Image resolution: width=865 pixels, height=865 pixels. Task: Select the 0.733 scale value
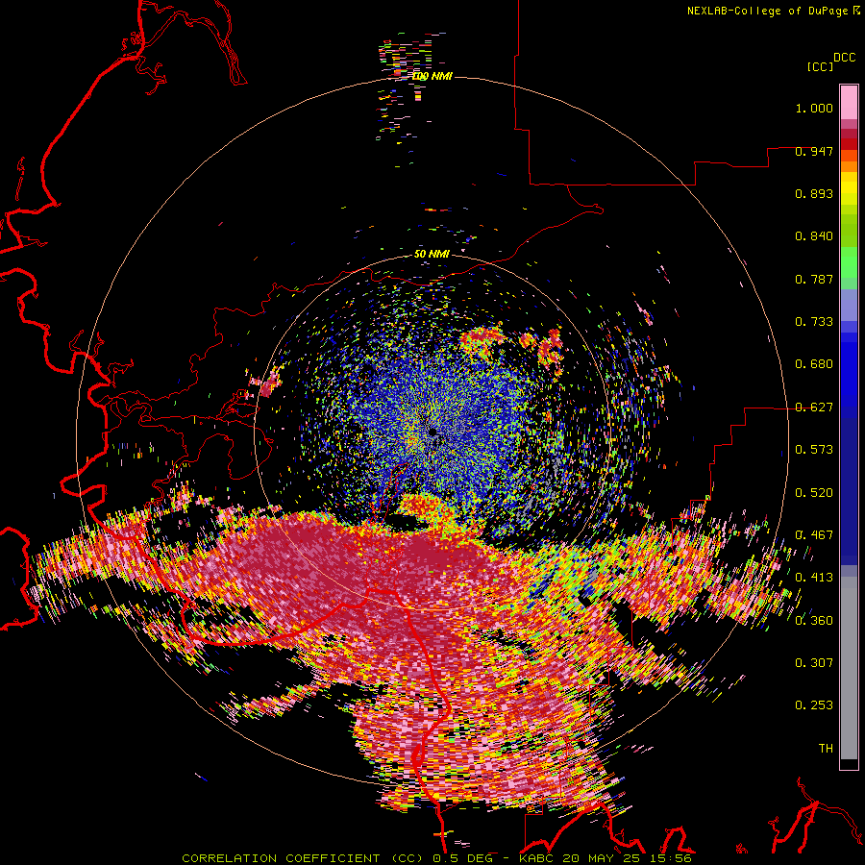point(814,322)
